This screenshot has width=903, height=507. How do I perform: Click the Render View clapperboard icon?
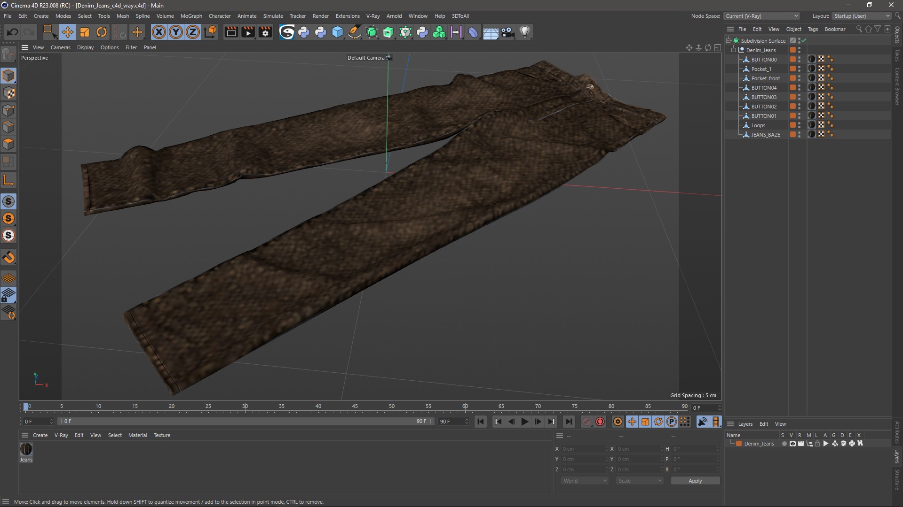231,32
